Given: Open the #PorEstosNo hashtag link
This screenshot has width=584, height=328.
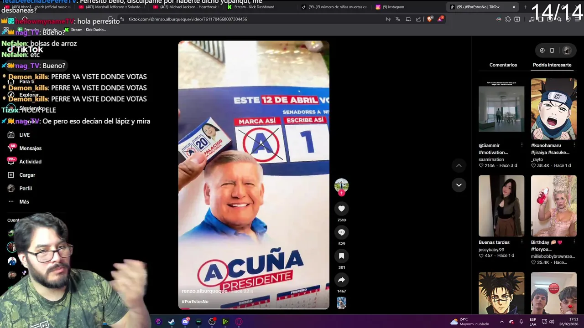Looking at the screenshot, I should pyautogui.click(x=195, y=302).
